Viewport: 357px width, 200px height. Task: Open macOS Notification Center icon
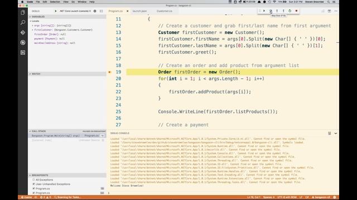(334, 2)
